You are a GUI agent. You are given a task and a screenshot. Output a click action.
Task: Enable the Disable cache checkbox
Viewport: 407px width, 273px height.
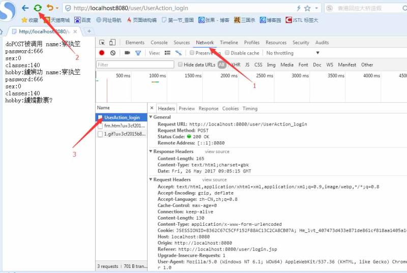tap(227, 53)
